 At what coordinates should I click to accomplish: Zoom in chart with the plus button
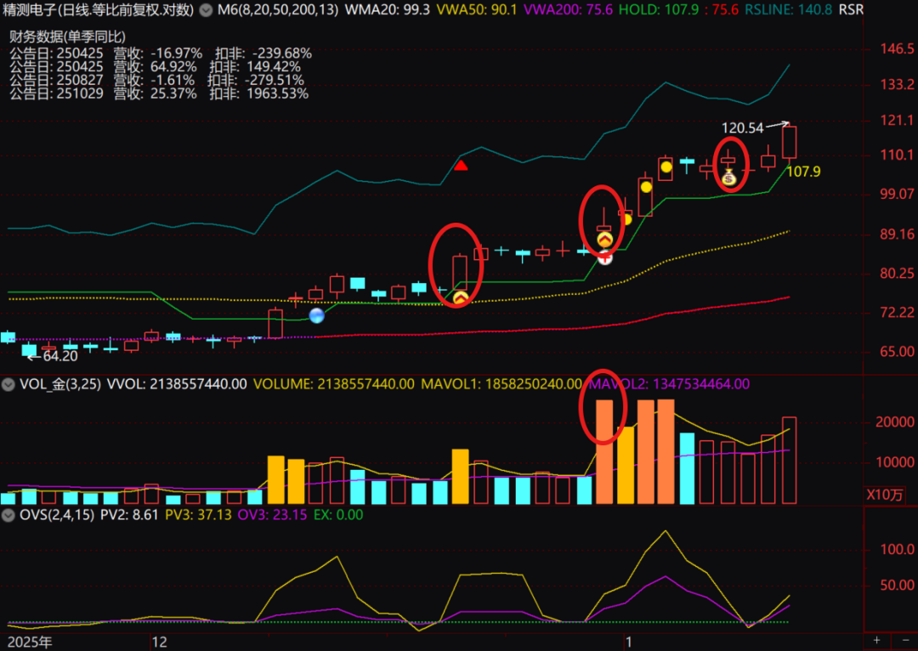pos(876,641)
